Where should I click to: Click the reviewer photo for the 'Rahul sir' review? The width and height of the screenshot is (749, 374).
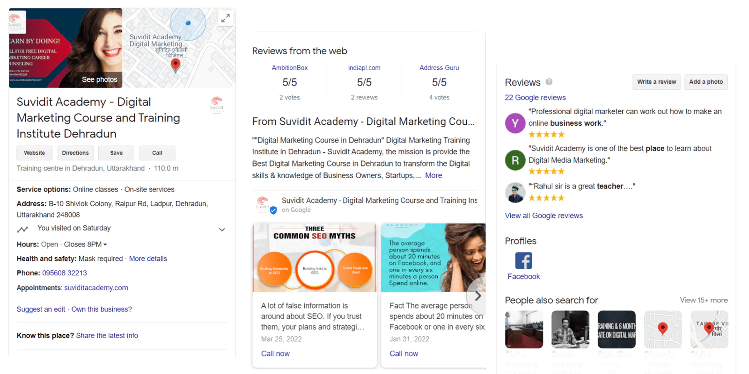pyautogui.click(x=515, y=192)
